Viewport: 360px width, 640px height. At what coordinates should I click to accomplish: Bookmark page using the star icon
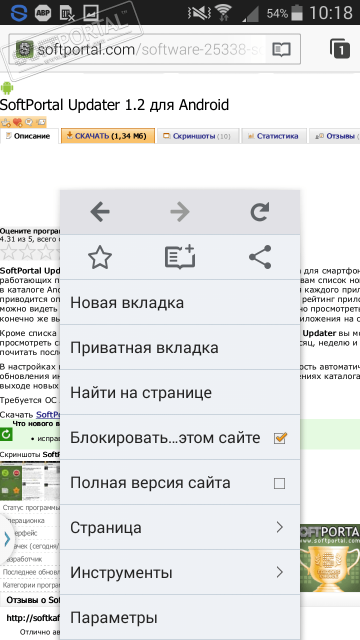(x=100, y=257)
